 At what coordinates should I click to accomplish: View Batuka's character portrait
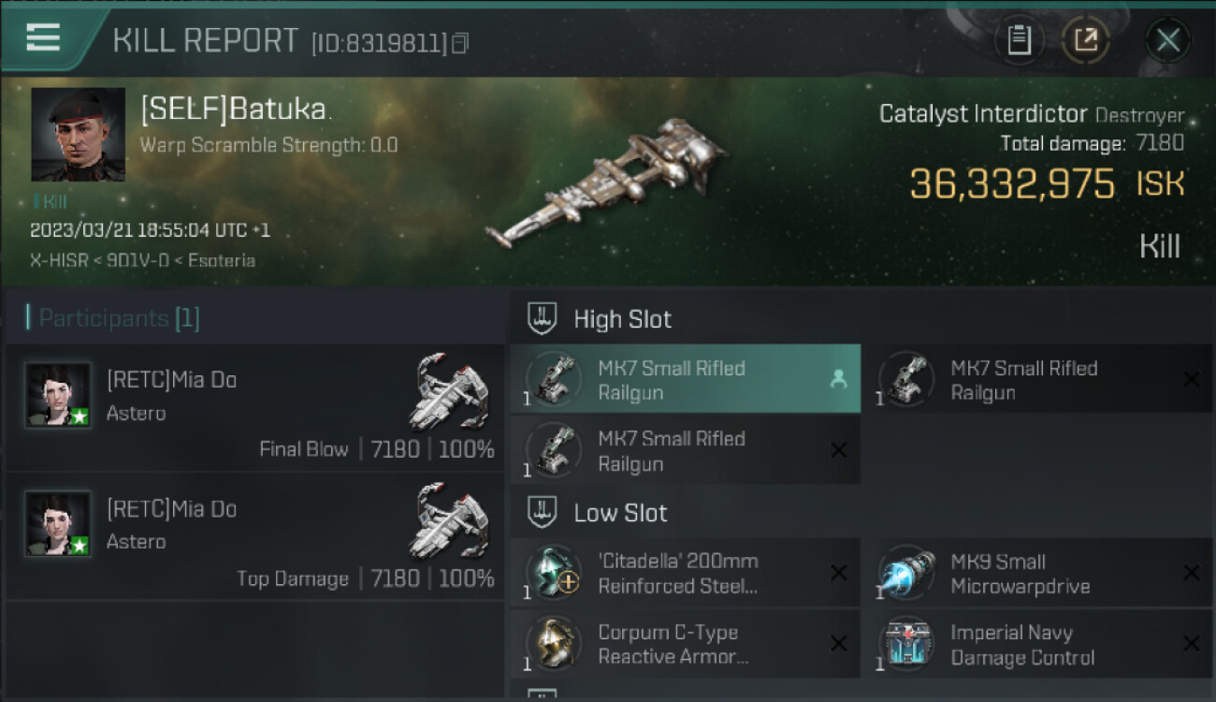(78, 135)
